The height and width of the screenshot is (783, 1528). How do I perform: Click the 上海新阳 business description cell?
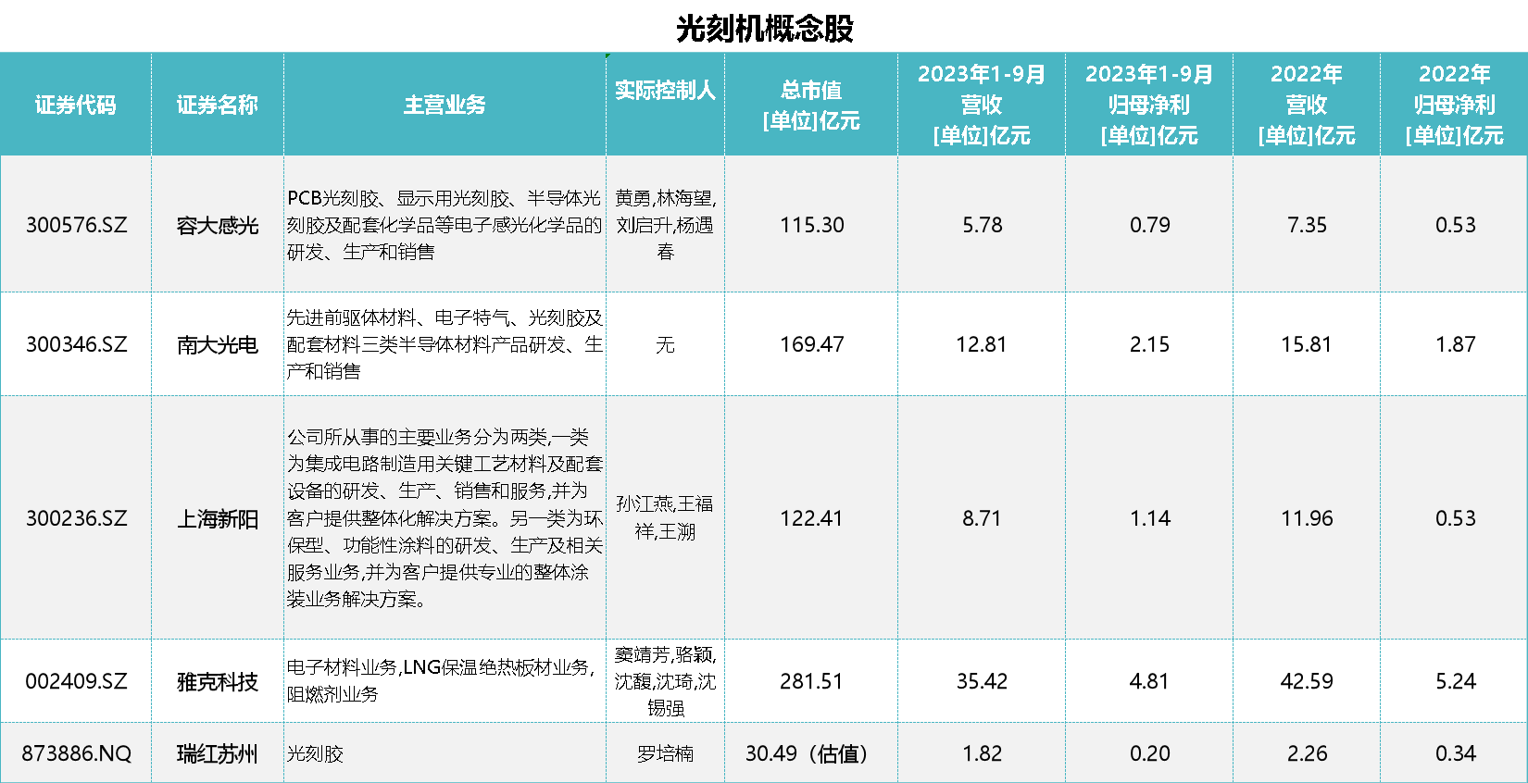pyautogui.click(x=445, y=518)
